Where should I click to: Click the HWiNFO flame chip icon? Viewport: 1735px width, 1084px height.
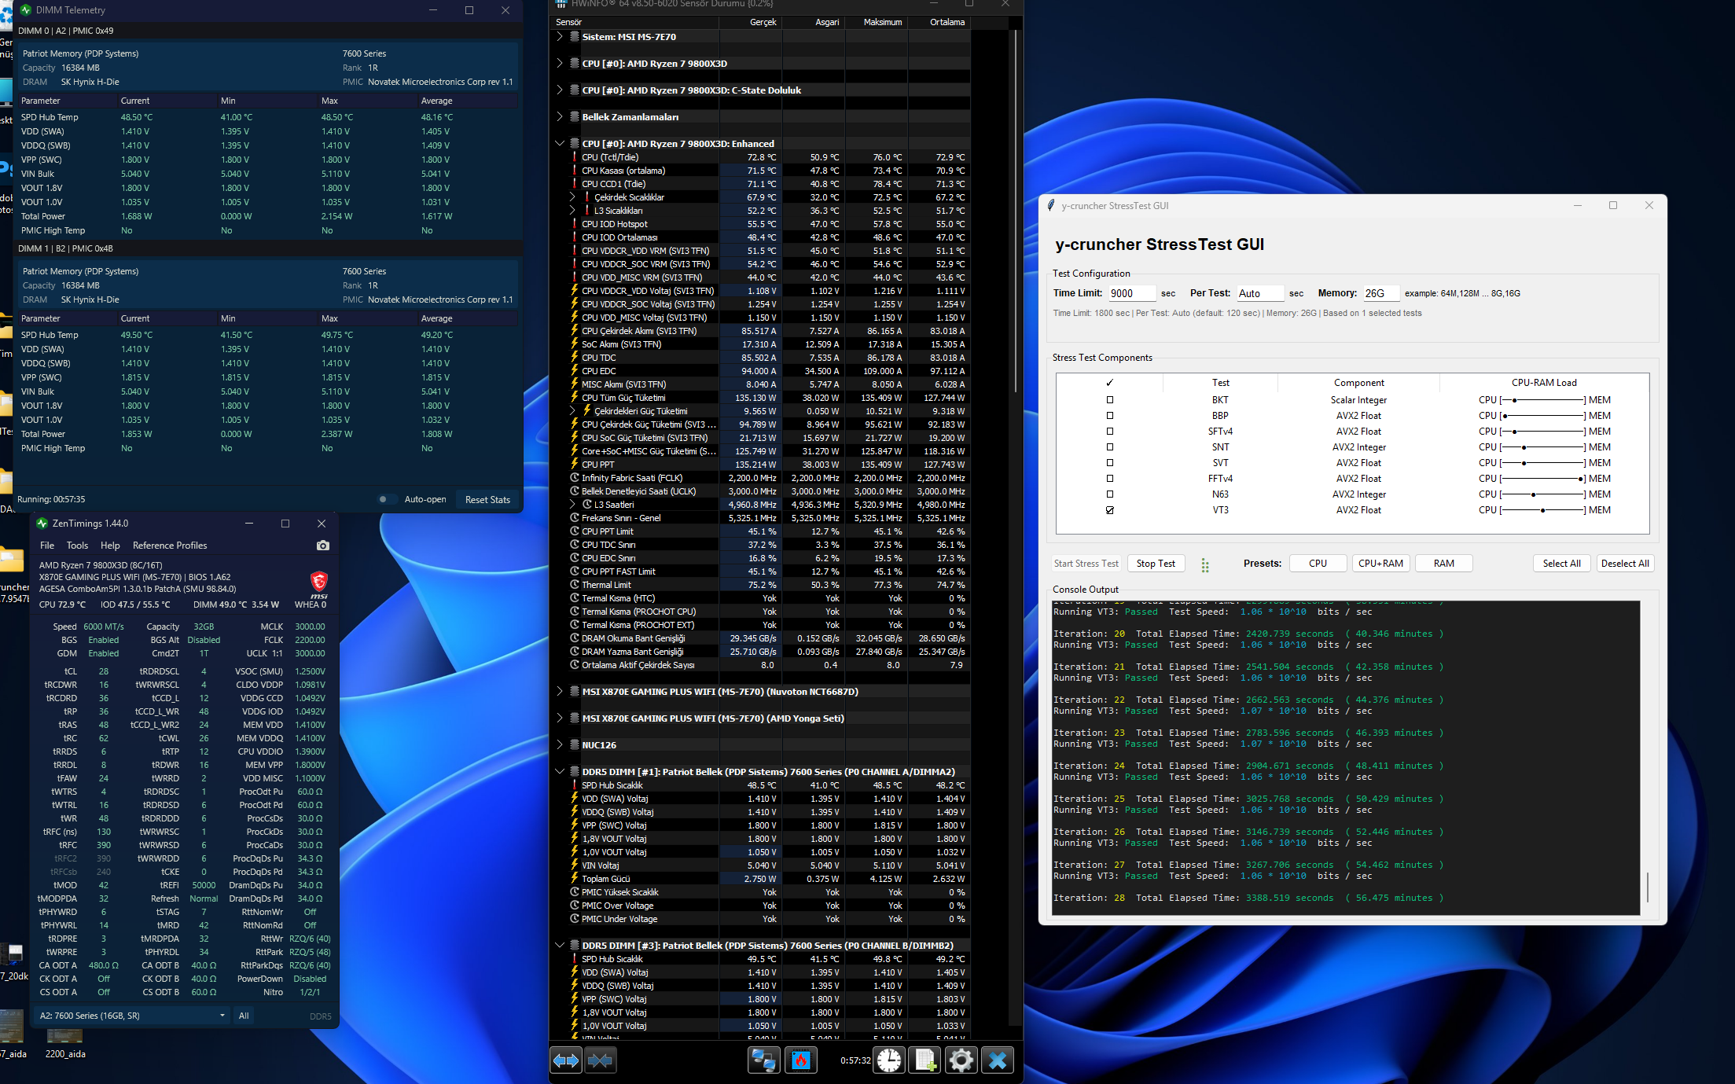tap(801, 1060)
